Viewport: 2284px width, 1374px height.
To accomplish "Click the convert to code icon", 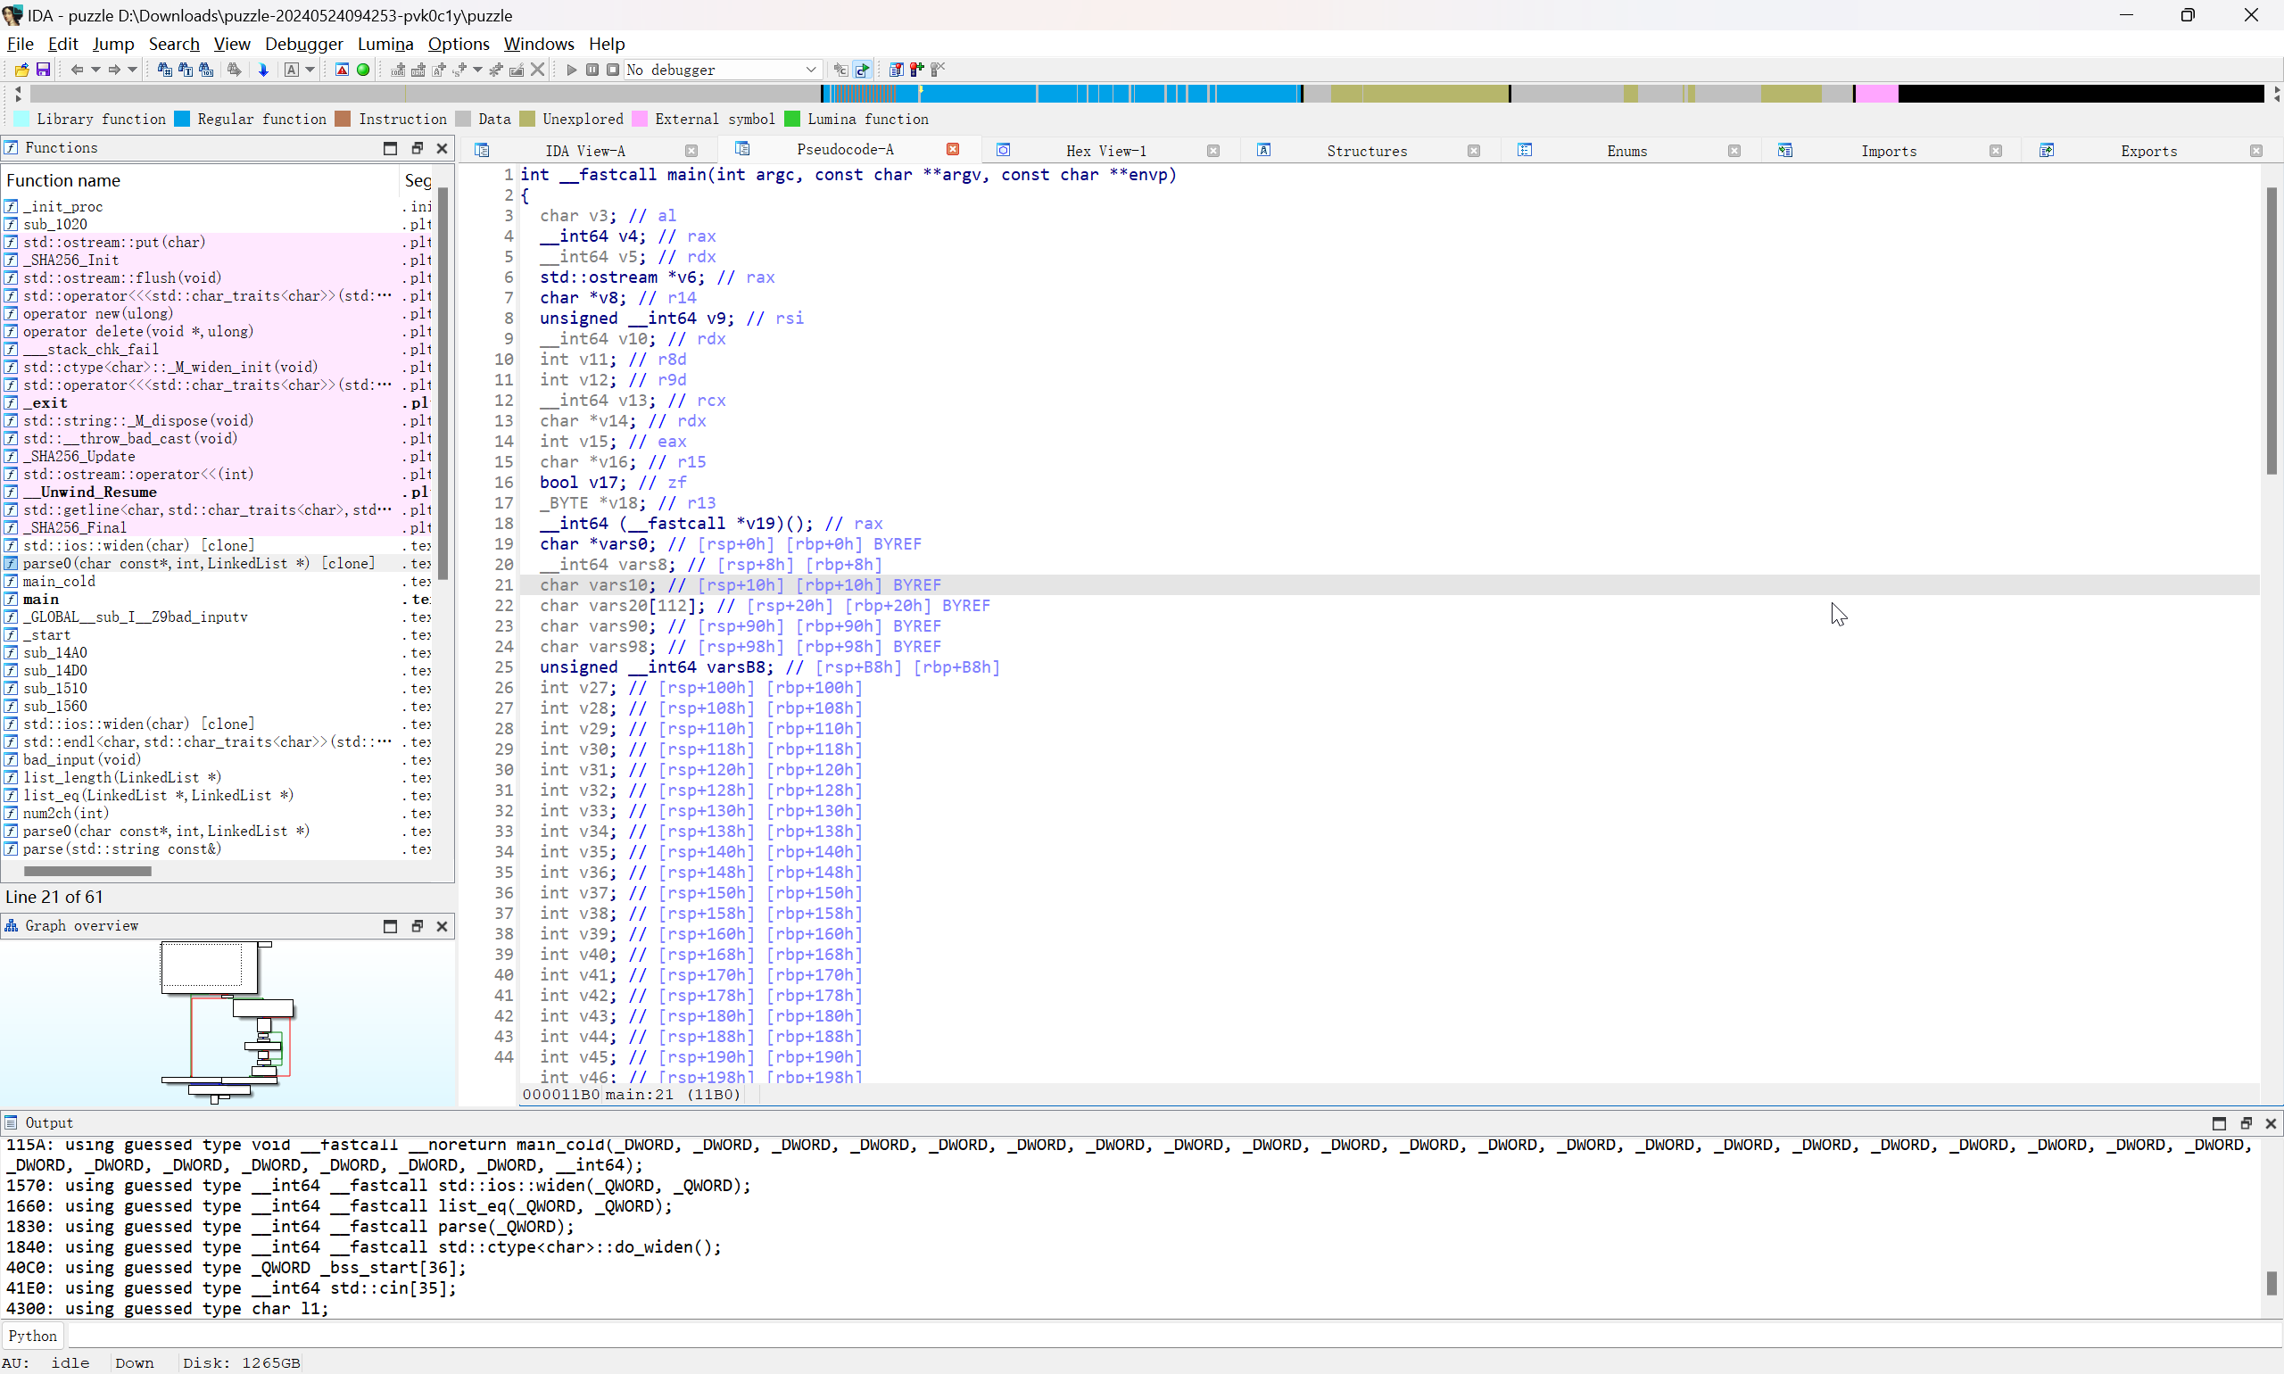I will pos(398,70).
